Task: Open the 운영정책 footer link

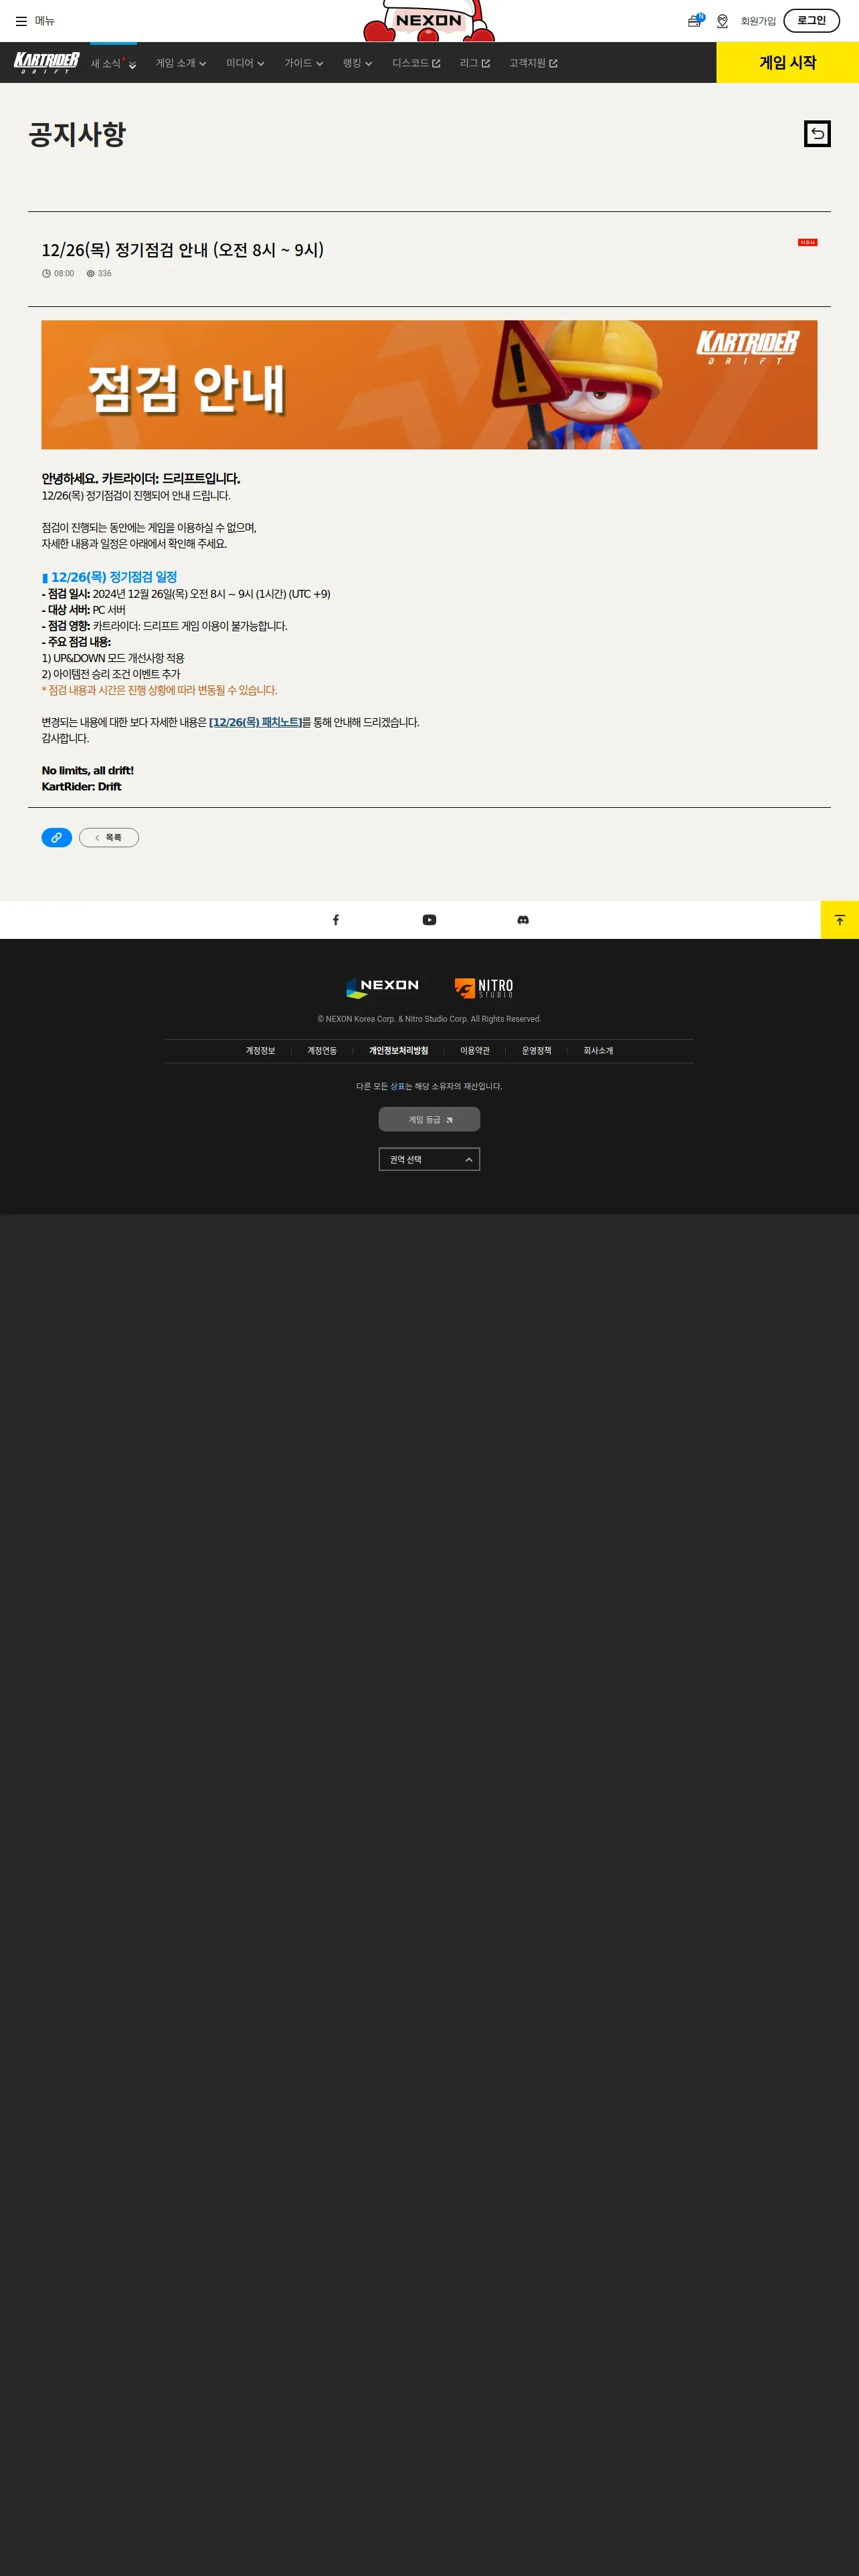Action: (536, 1051)
